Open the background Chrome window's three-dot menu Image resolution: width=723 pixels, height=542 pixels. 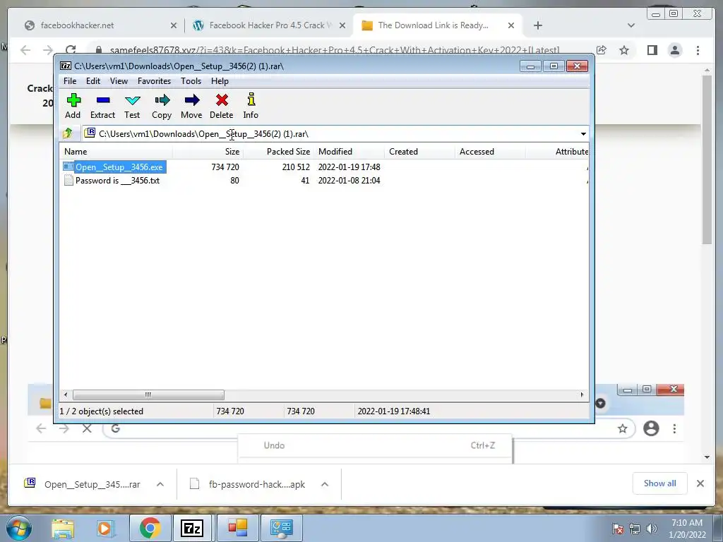click(x=674, y=428)
